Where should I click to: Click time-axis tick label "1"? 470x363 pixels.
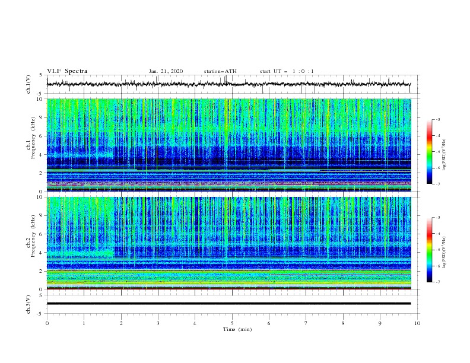(x=84, y=323)
